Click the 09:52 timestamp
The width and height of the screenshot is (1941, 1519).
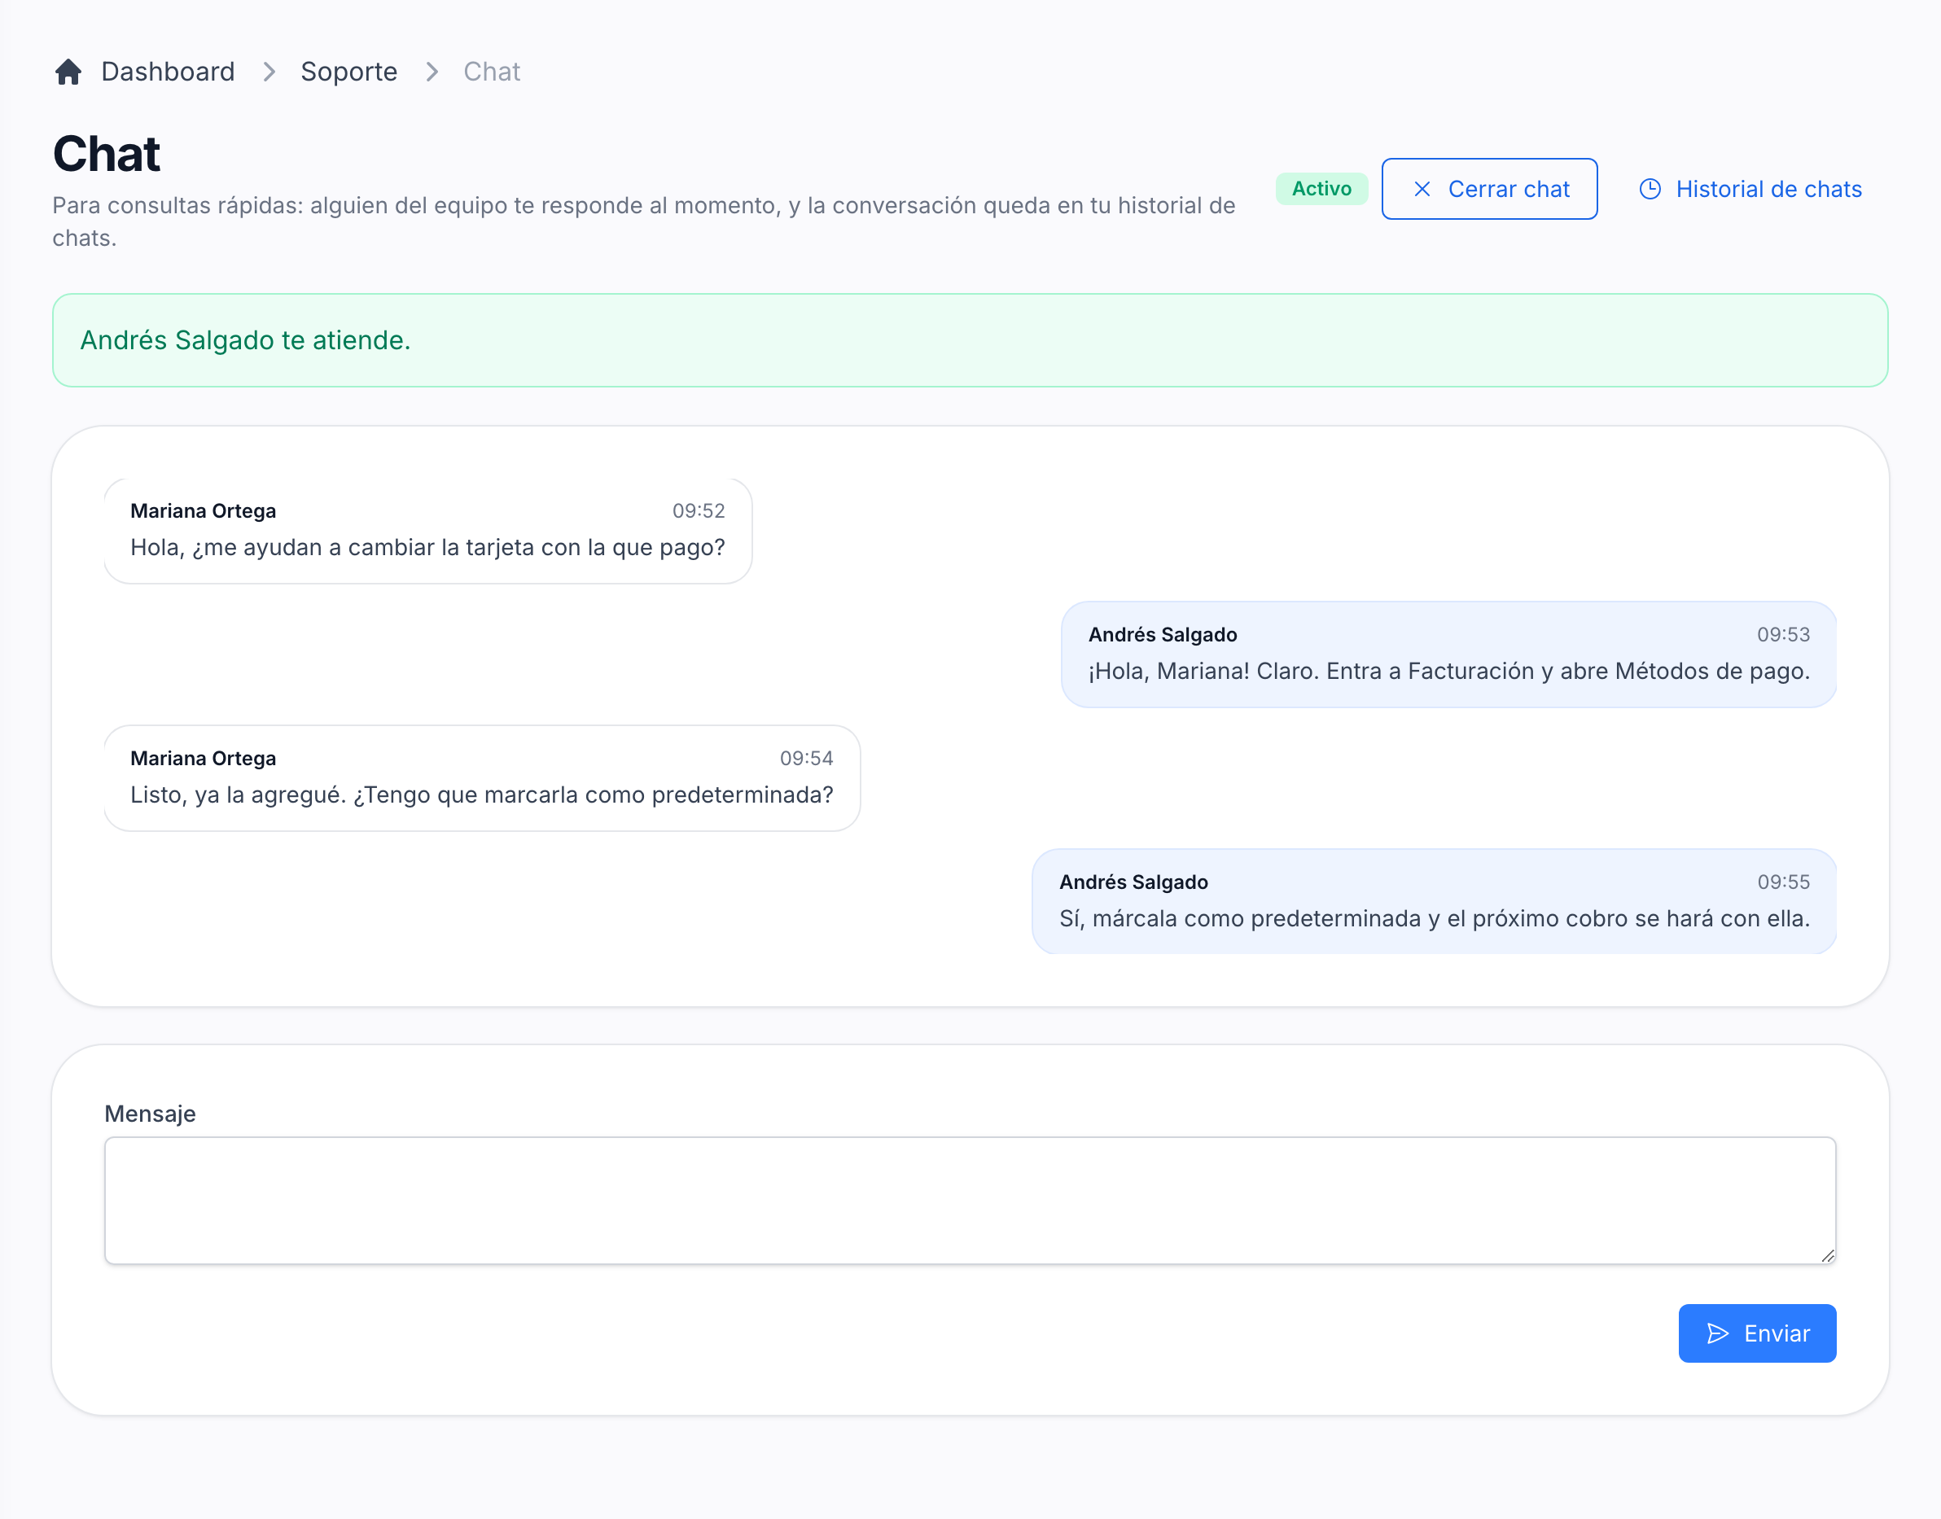coord(699,510)
